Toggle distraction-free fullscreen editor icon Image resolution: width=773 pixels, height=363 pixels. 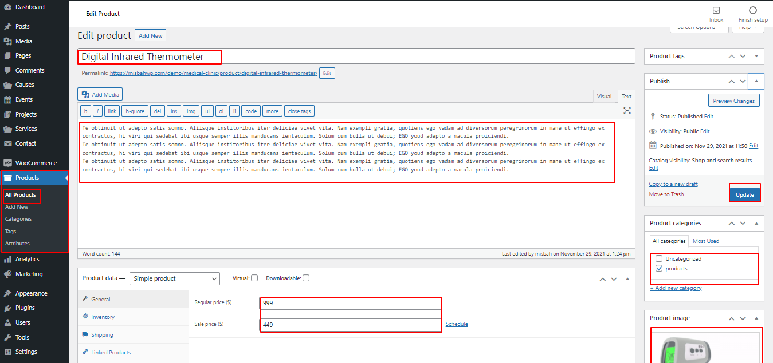(x=627, y=111)
